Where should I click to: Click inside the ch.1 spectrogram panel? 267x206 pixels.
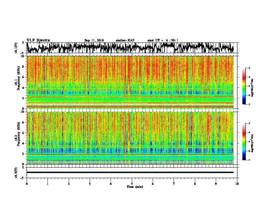tap(130, 82)
